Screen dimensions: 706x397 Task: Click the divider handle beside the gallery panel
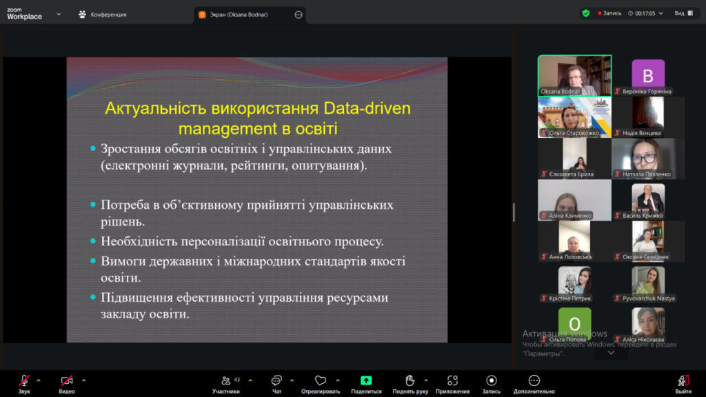pyautogui.click(x=514, y=212)
